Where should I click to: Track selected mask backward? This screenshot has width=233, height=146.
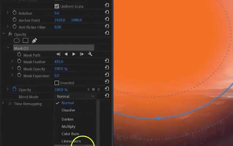pyautogui.click(x=66, y=54)
